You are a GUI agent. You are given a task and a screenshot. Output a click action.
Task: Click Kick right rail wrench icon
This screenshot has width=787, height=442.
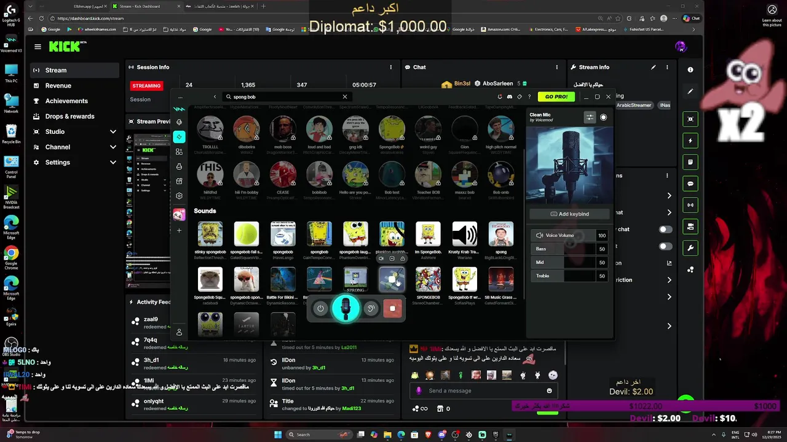690,248
